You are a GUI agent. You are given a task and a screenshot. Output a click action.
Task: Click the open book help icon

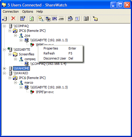pos(86,19)
